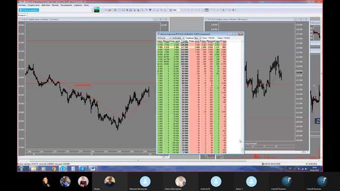The image size is (340, 191).
Task: Click the bold T filter icon in toolbar
Action: tap(150, 10)
